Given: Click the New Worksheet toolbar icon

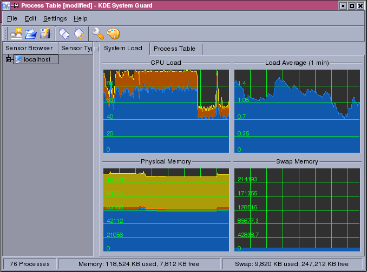Looking at the screenshot, I should pos(16,34).
